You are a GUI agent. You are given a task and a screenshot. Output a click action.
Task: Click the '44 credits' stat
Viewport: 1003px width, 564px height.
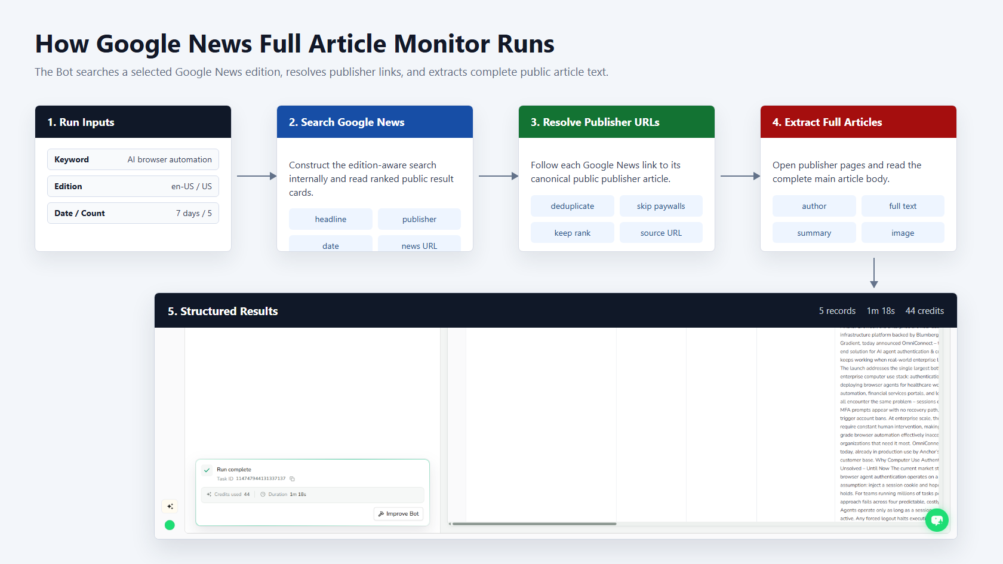coord(925,311)
